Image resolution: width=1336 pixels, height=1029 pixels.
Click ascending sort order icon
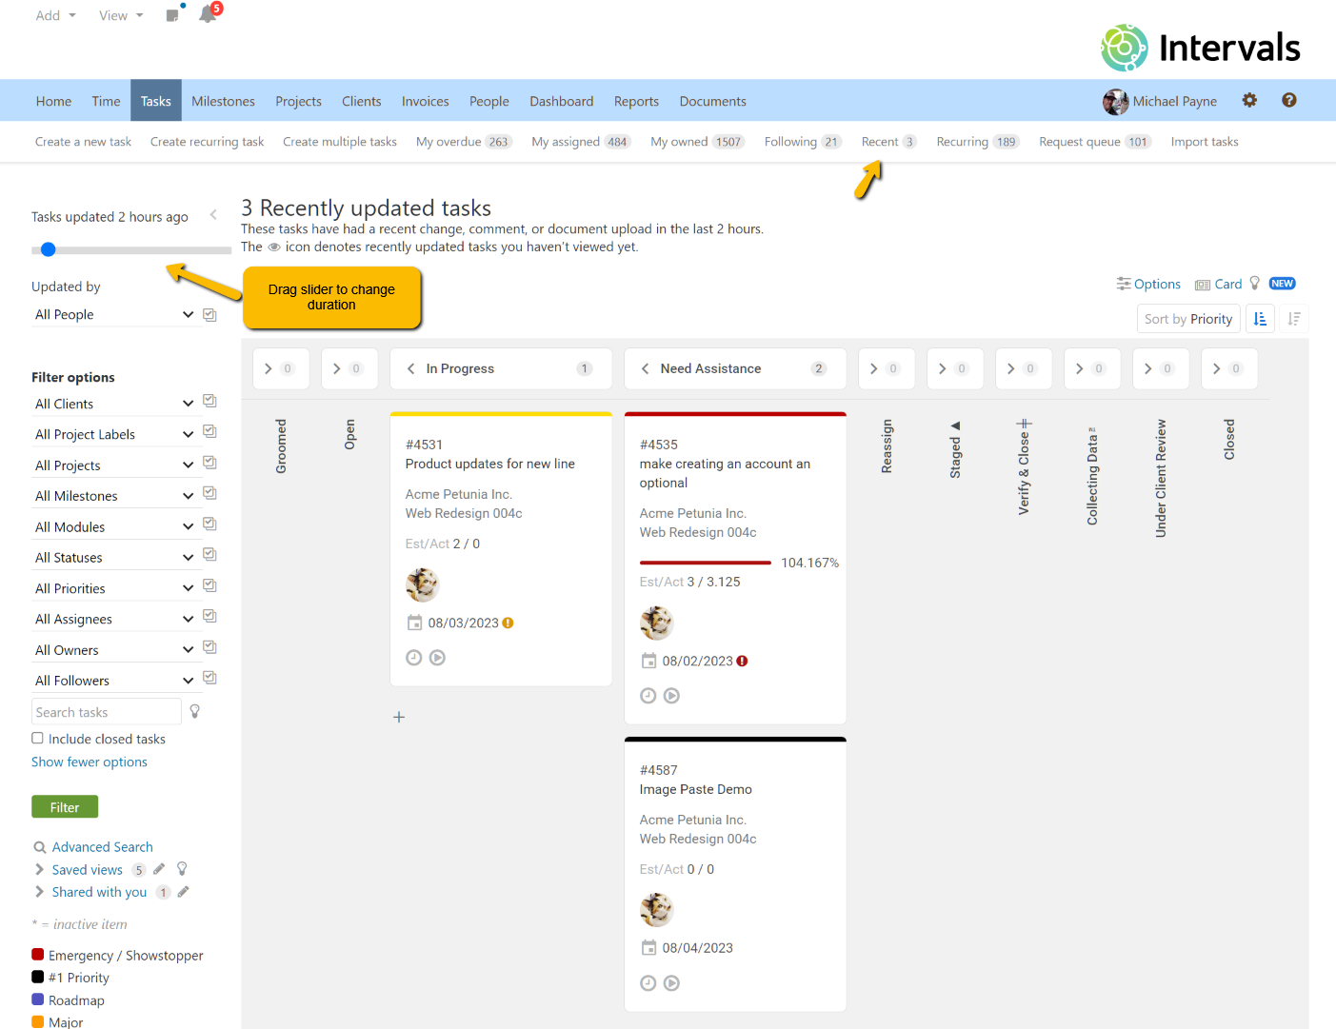click(1260, 319)
